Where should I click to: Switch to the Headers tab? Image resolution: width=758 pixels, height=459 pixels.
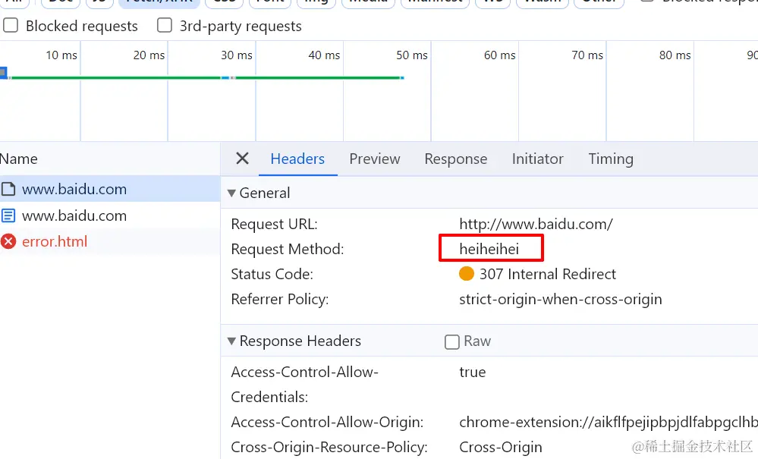click(x=297, y=159)
